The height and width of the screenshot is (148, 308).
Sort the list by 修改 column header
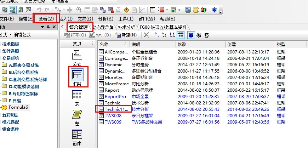tap(200, 44)
